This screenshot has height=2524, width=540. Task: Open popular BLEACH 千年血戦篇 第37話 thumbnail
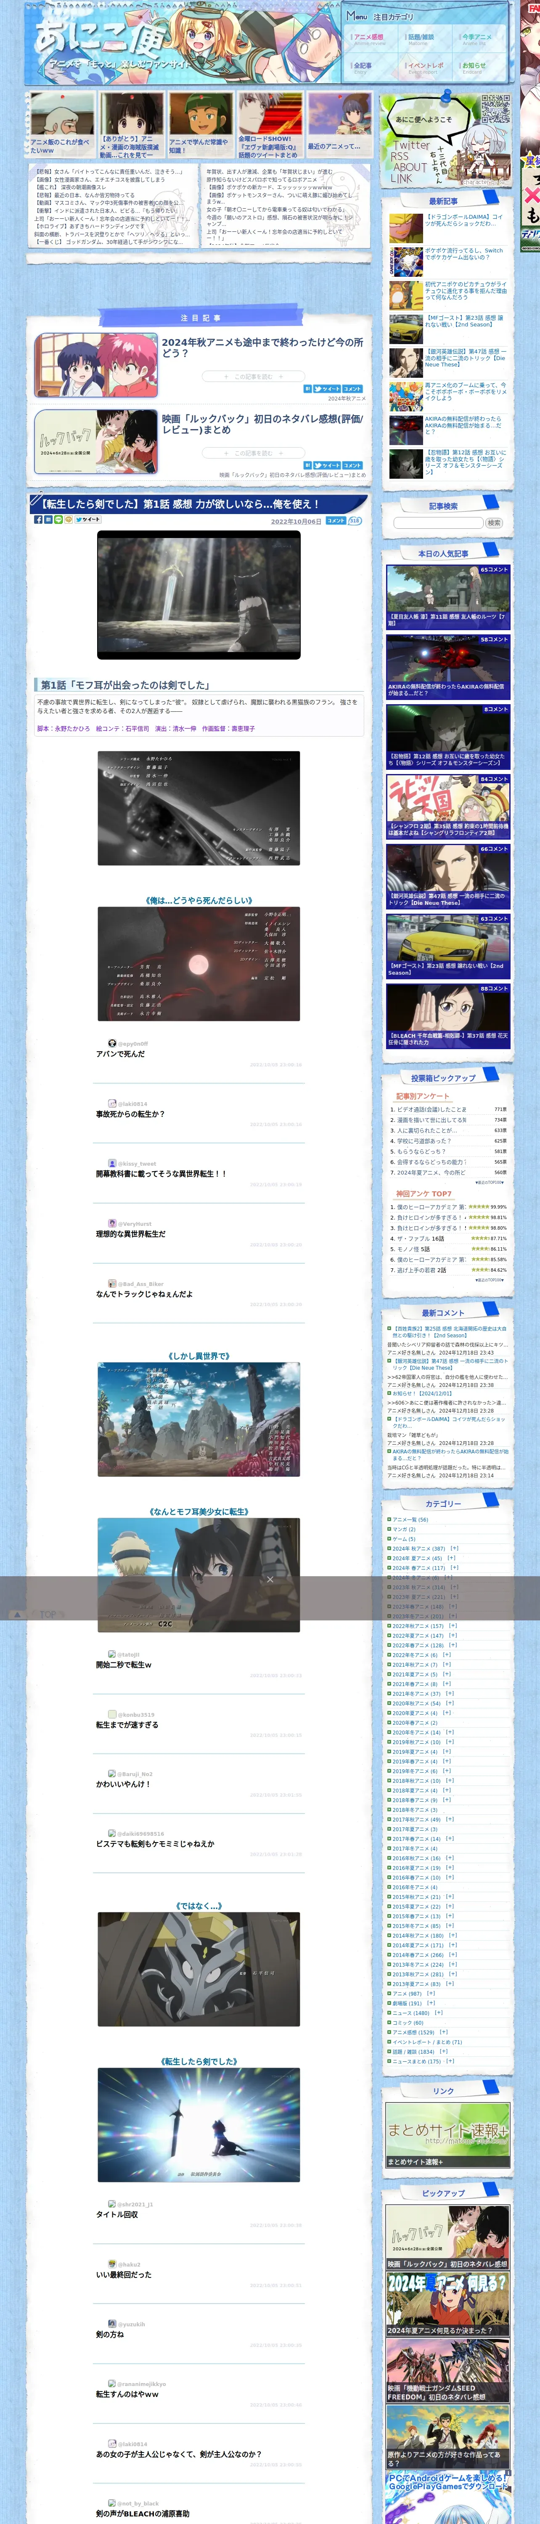448,1016
